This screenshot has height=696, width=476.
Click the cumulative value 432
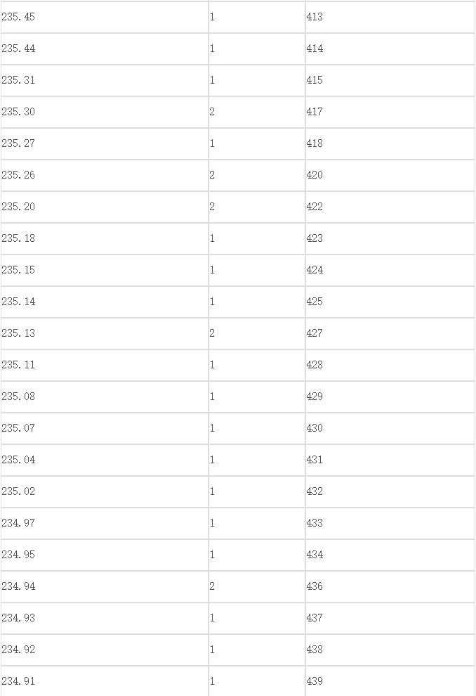(390, 492)
